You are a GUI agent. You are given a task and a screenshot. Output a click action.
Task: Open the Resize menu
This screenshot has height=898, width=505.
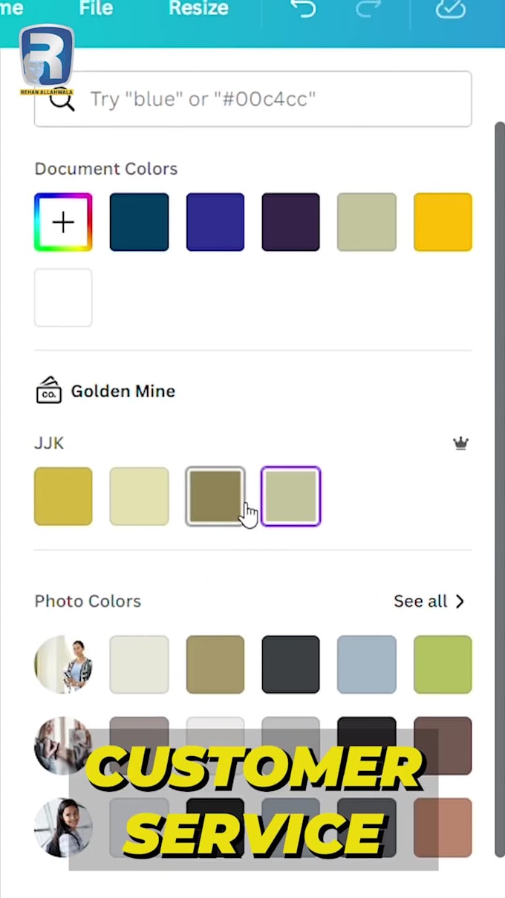point(198,9)
